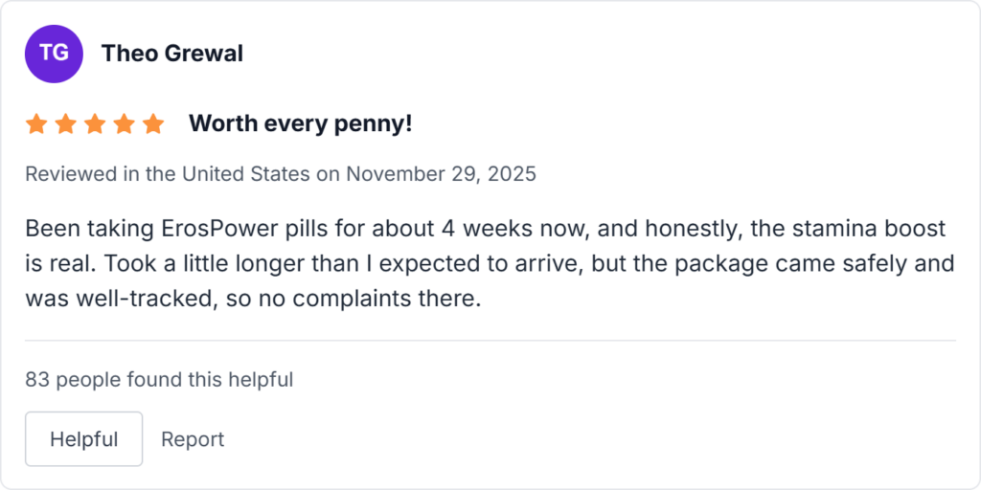Click "no complaints there" ending the review

pyautogui.click(x=385, y=299)
